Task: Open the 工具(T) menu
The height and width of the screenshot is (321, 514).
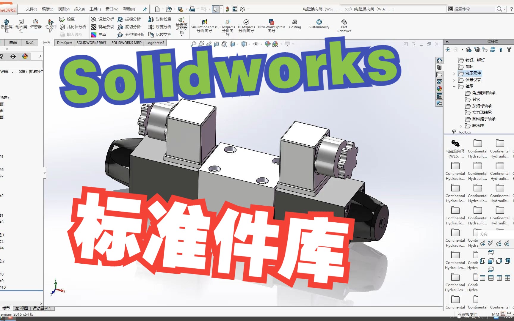Action: point(95,9)
